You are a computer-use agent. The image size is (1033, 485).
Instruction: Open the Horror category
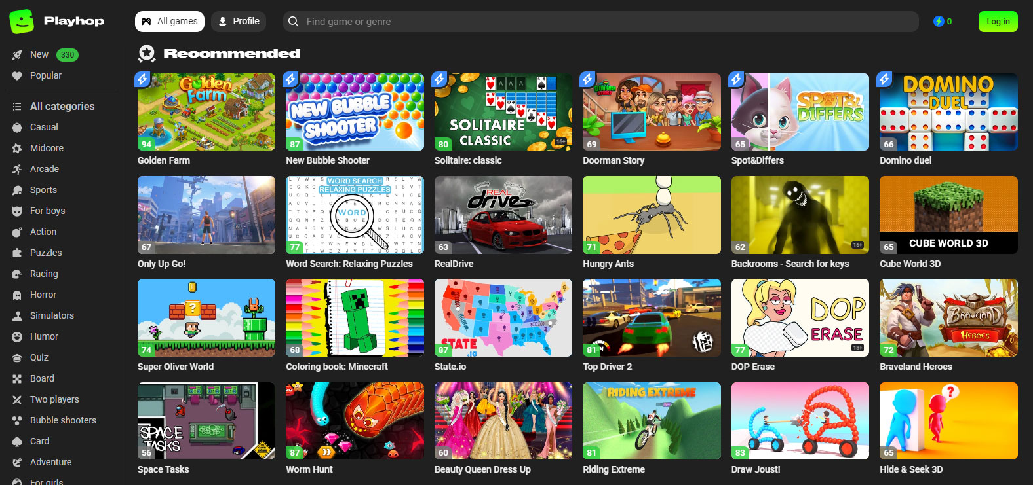tap(43, 295)
